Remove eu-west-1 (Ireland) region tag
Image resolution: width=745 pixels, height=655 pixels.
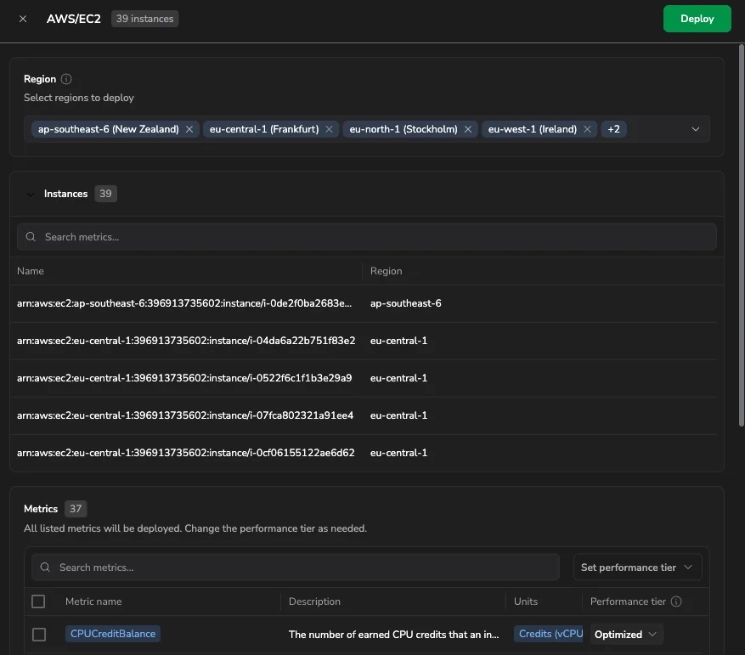[587, 129]
